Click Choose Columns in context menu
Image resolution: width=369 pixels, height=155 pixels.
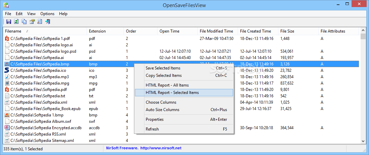coord(184,102)
